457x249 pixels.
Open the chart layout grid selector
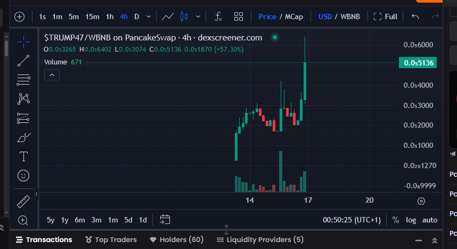pos(239,16)
